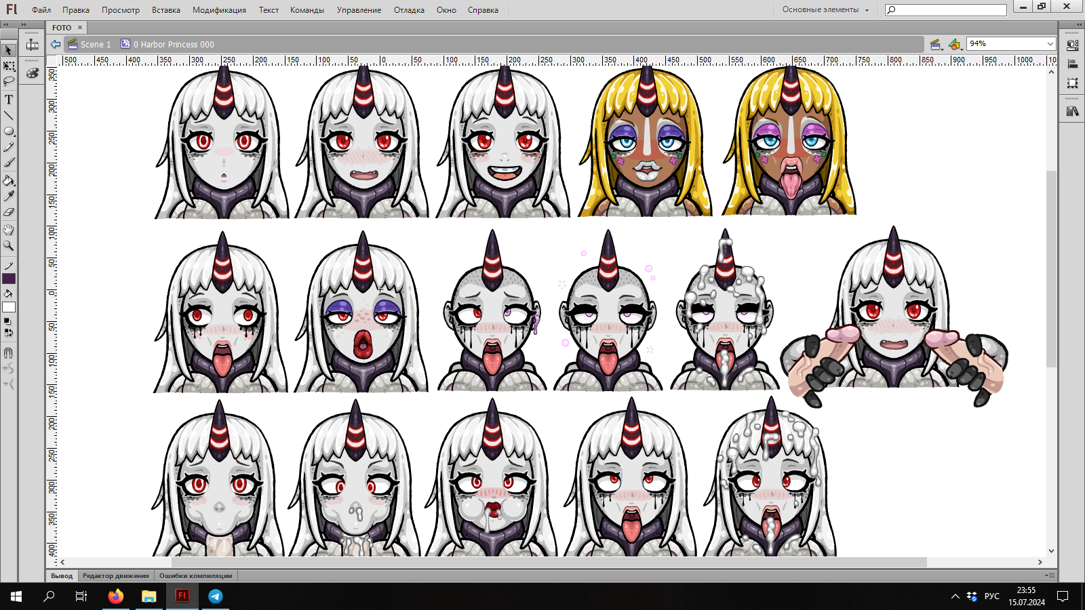Expand the right panel dock
1085x610 pixels.
click(1078, 24)
